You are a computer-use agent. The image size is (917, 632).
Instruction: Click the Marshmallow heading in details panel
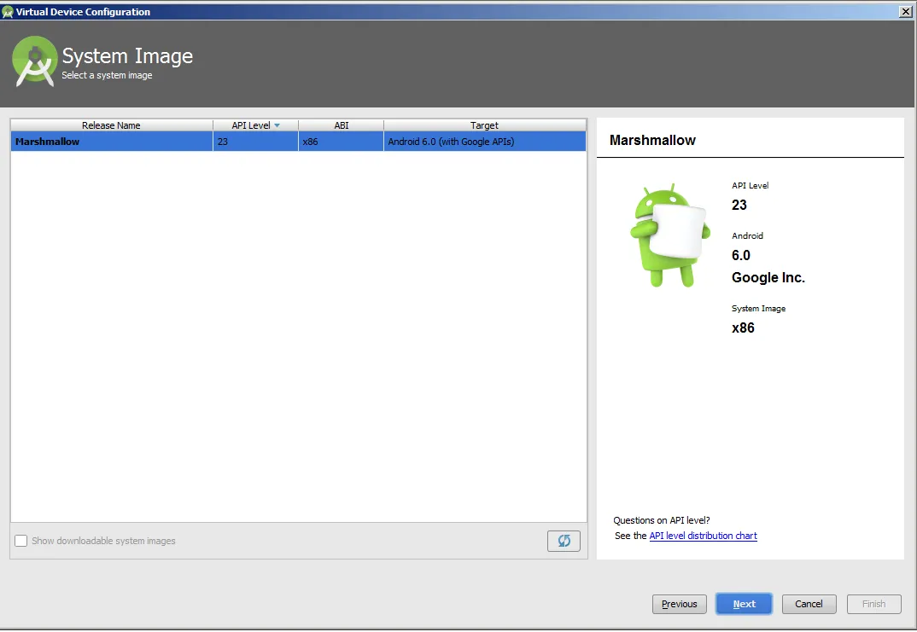tap(652, 140)
